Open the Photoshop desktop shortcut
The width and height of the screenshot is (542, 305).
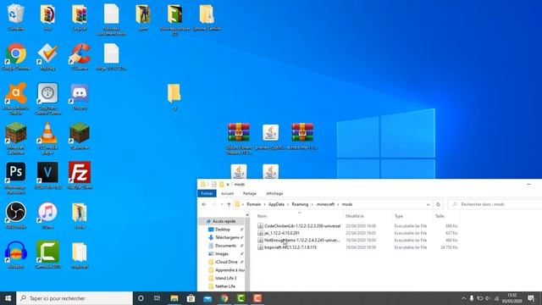[15, 178]
